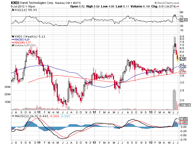191x145 pixels.
Task: Click the -0.75 label on the MACD axis
Action: 183,140
